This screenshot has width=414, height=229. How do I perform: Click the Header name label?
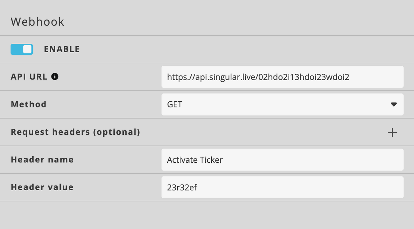pyautogui.click(x=42, y=160)
